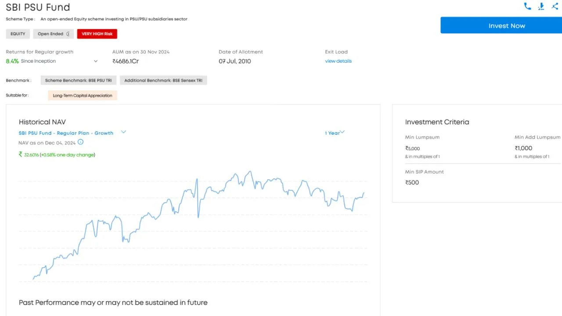
Task: Click the EQUITY tag
Action: pyautogui.click(x=18, y=34)
